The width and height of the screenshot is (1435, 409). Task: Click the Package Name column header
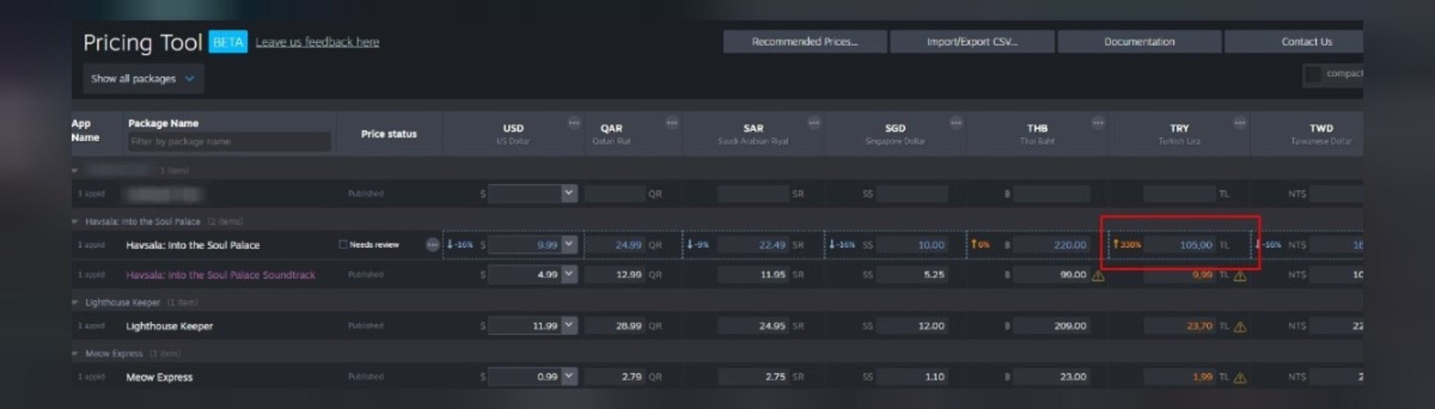coord(163,123)
